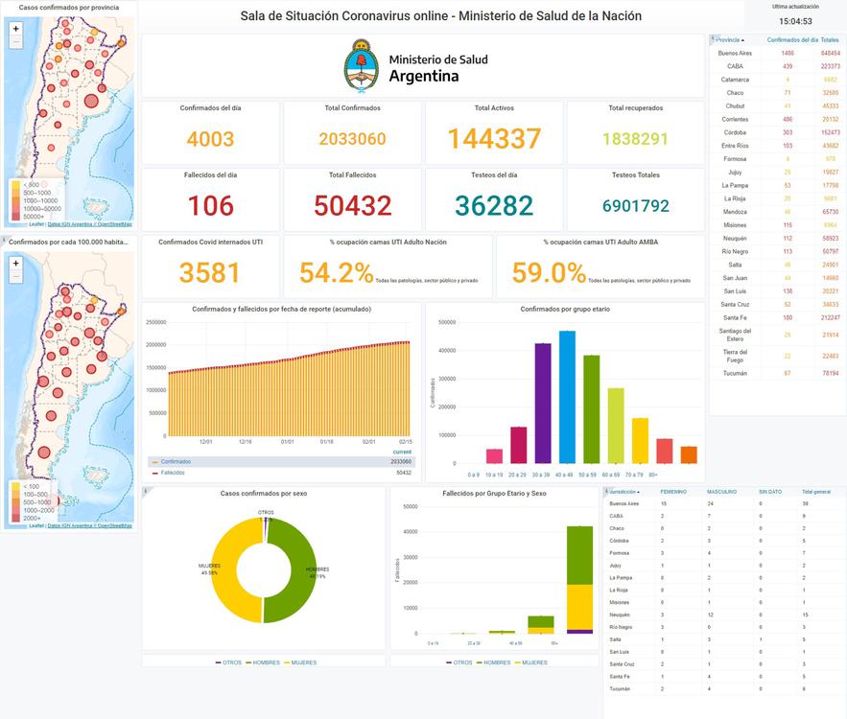Click the Ministerio de Salud Argentina crest logo
Viewport: 847px width, 719px height.
pos(362,65)
